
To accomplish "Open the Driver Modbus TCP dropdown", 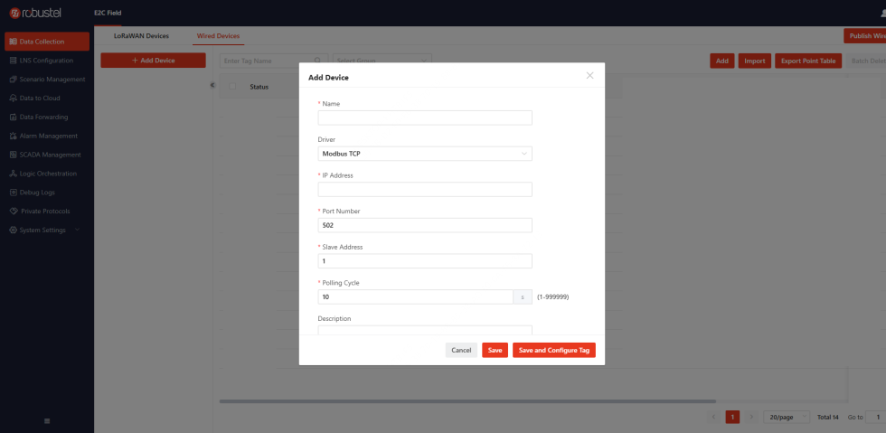I will click(x=425, y=153).
